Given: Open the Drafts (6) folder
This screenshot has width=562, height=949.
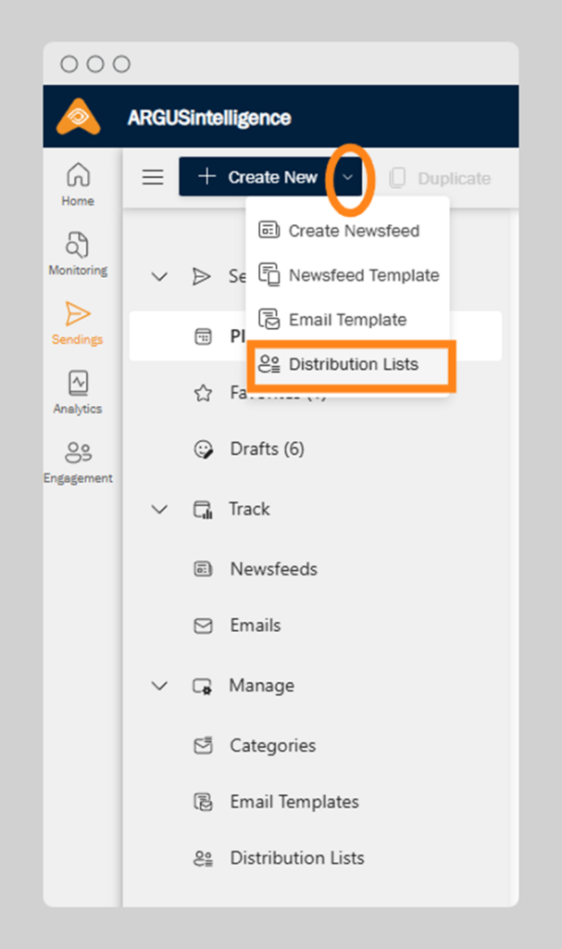Looking at the screenshot, I should [x=267, y=449].
